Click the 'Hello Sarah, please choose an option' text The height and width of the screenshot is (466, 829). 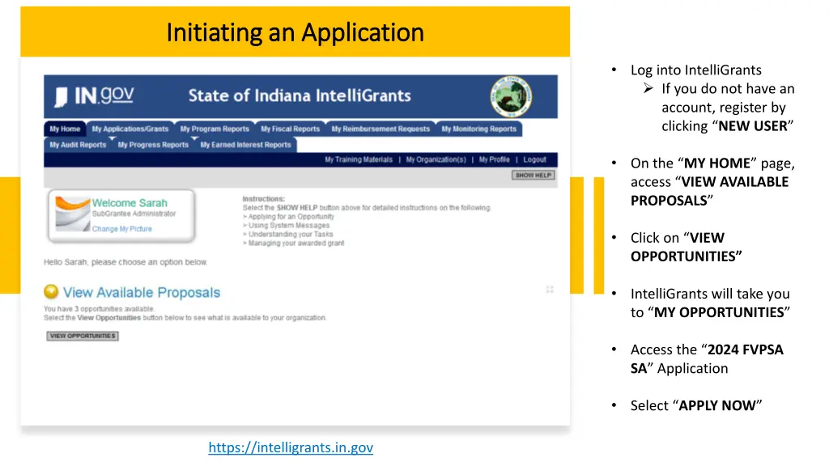coord(125,262)
